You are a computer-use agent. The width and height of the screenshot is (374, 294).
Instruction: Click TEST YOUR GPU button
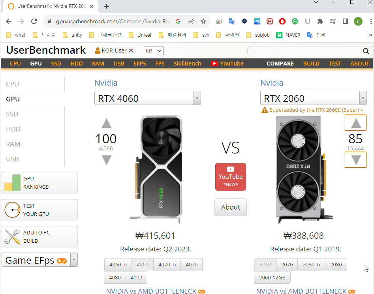39,210
